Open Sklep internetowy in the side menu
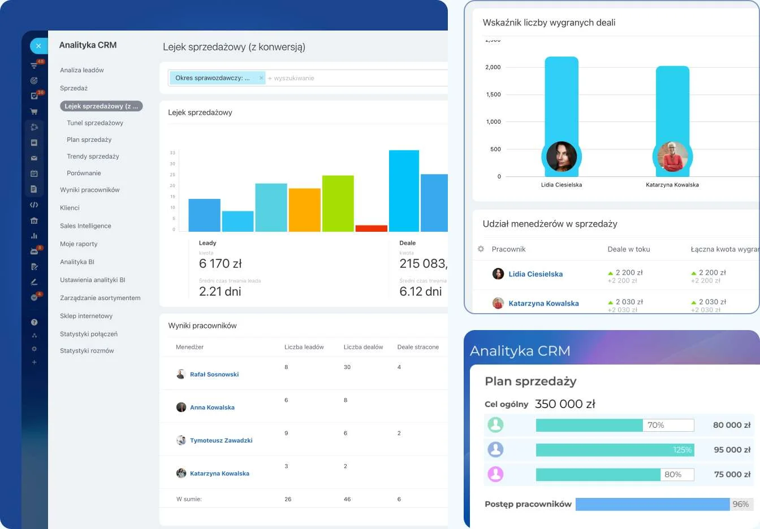 pyautogui.click(x=86, y=316)
